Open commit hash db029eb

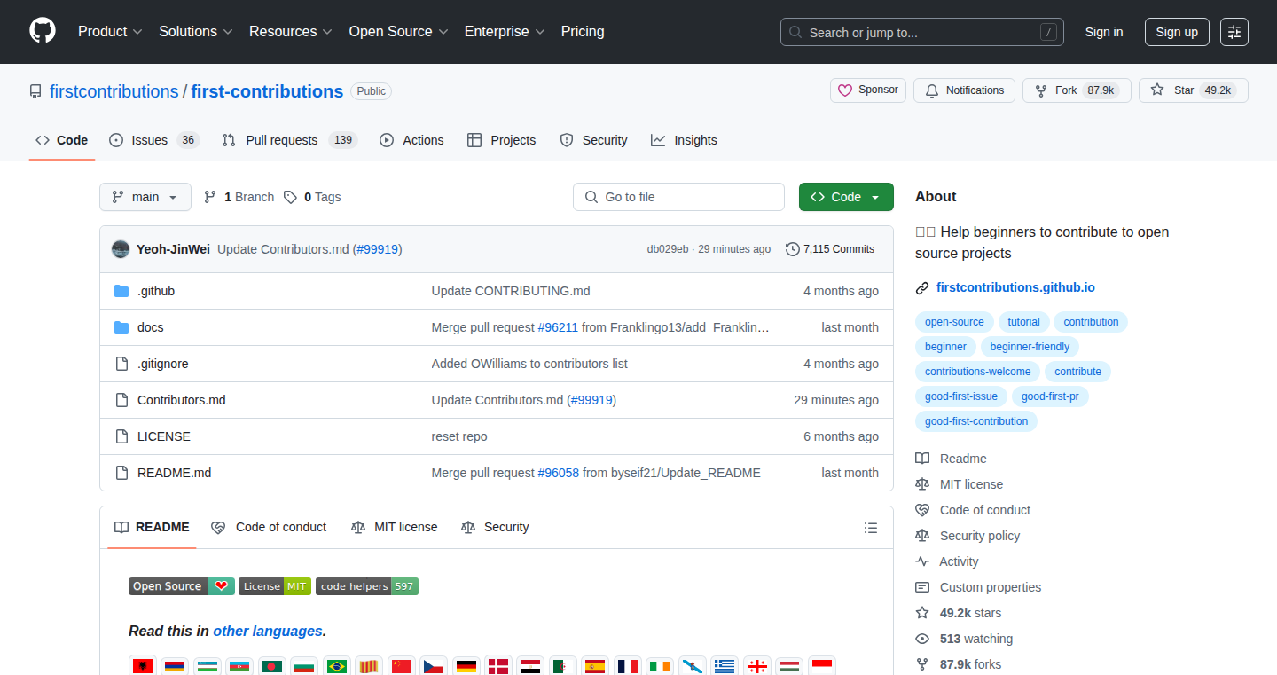668,249
